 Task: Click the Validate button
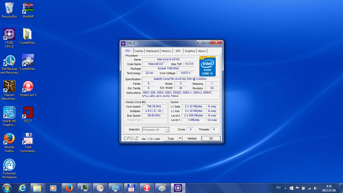[192, 138]
